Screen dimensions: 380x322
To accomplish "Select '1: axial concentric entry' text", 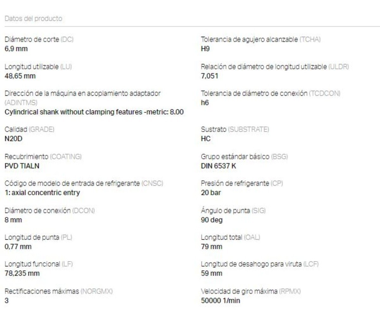I will coord(42,193).
